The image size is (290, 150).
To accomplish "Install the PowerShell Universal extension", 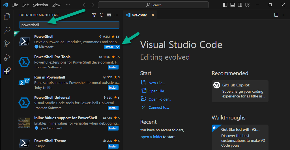I will pos(113,108).
